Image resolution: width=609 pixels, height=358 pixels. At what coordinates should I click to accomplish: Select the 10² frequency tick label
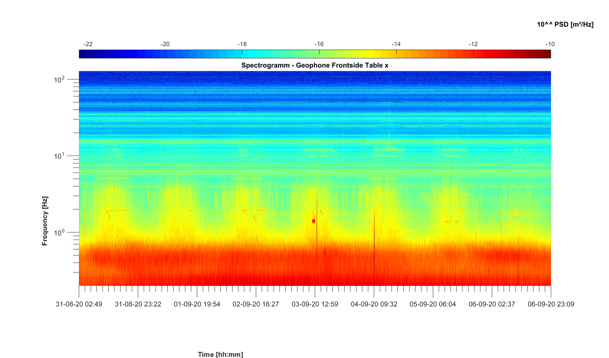59,80
